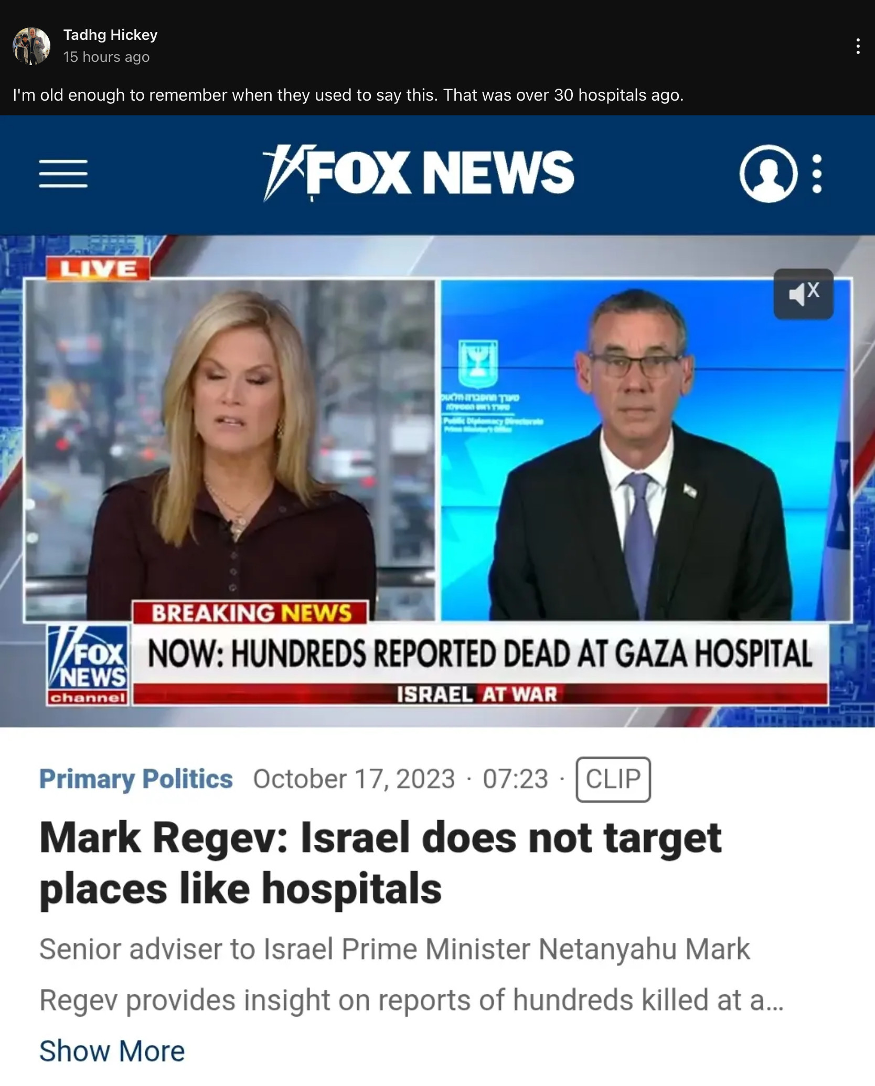Open Tadhg Hickey's profile name

110,35
